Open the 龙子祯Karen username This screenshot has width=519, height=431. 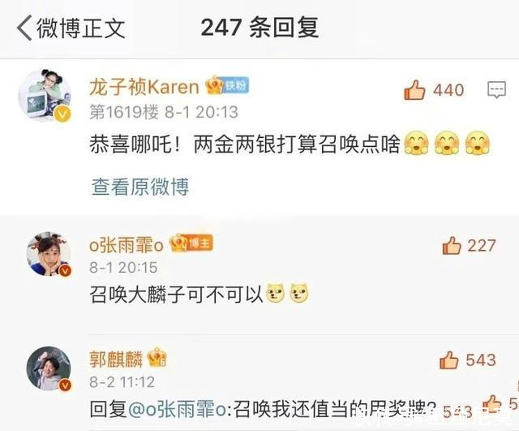tap(144, 87)
